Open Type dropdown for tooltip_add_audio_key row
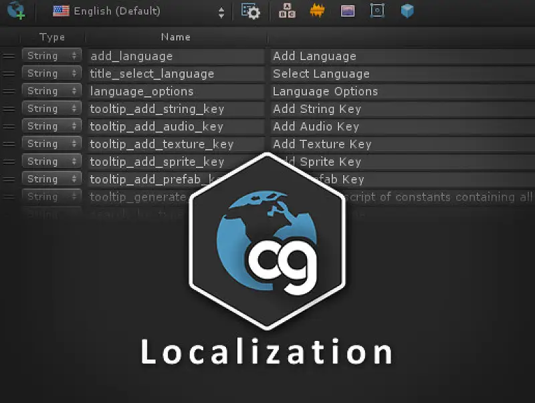The image size is (535, 403). (52, 126)
